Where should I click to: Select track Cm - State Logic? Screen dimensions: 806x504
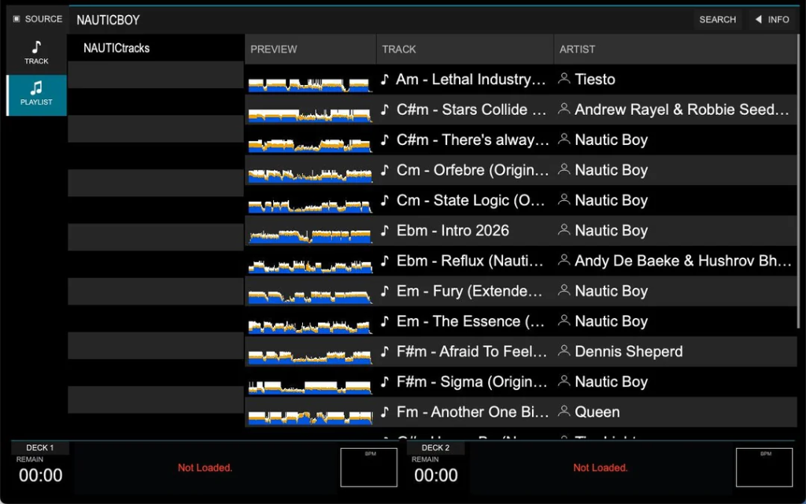coord(471,201)
